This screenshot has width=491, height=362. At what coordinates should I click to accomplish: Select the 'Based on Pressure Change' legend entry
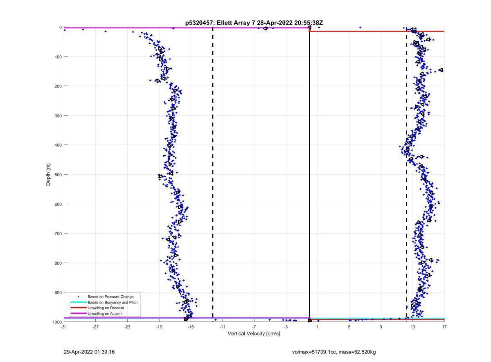pos(110,297)
